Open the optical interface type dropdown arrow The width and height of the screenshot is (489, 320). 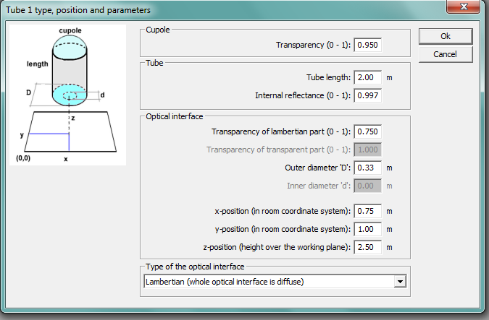pyautogui.click(x=400, y=282)
